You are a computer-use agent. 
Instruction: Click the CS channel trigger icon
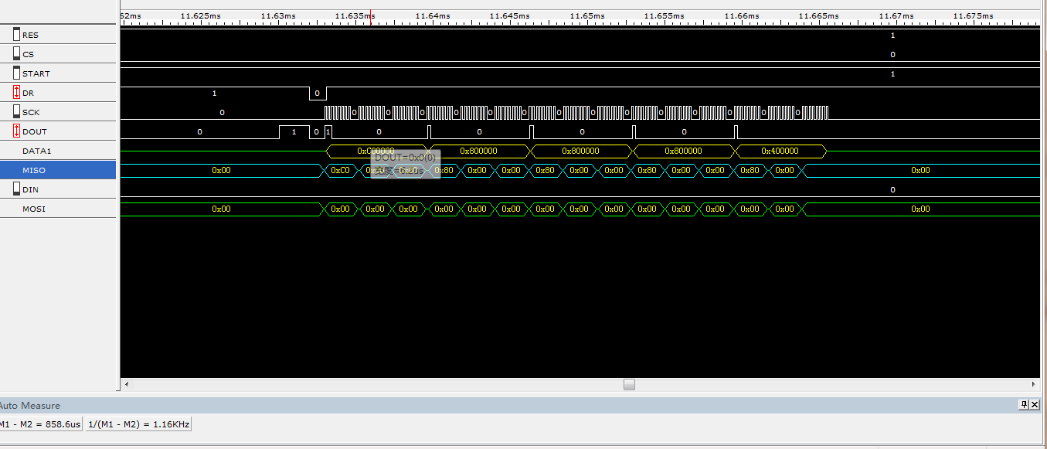pyautogui.click(x=16, y=53)
